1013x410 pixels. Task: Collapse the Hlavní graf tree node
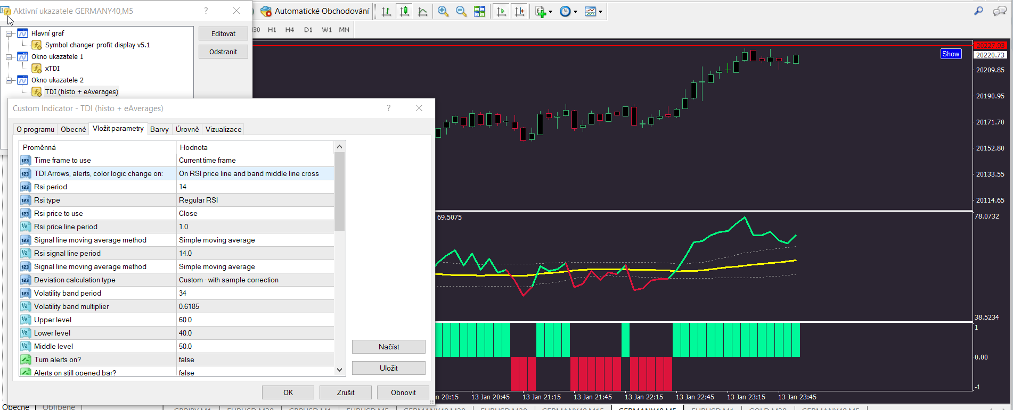point(9,34)
